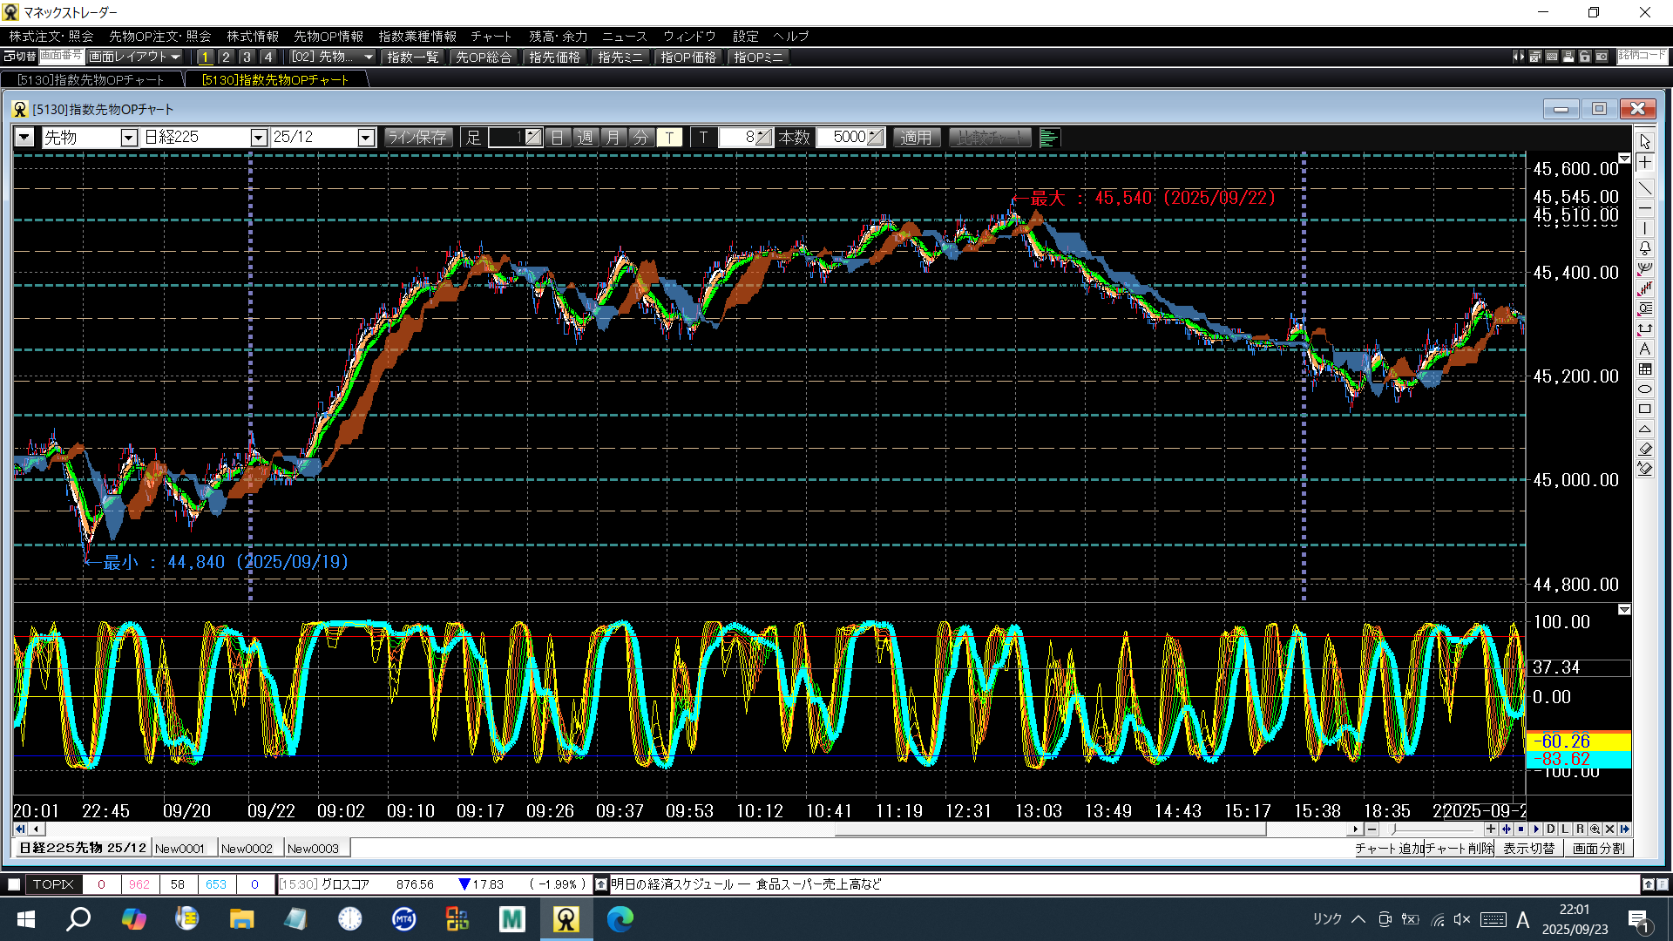Viewport: 1673px width, 941px height.
Task: Select the text annotation A tool
Action: point(1644,349)
